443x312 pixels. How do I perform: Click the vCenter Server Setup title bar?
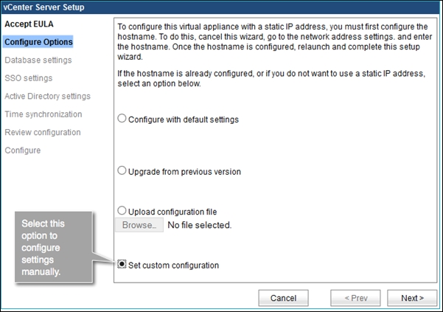coord(221,7)
